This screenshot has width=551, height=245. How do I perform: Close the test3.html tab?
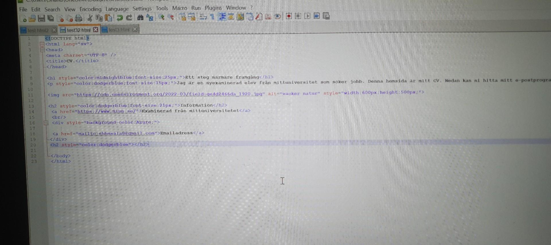pyautogui.click(x=135, y=29)
